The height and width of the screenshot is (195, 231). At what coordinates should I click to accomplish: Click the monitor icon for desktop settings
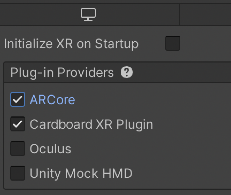tap(88, 14)
